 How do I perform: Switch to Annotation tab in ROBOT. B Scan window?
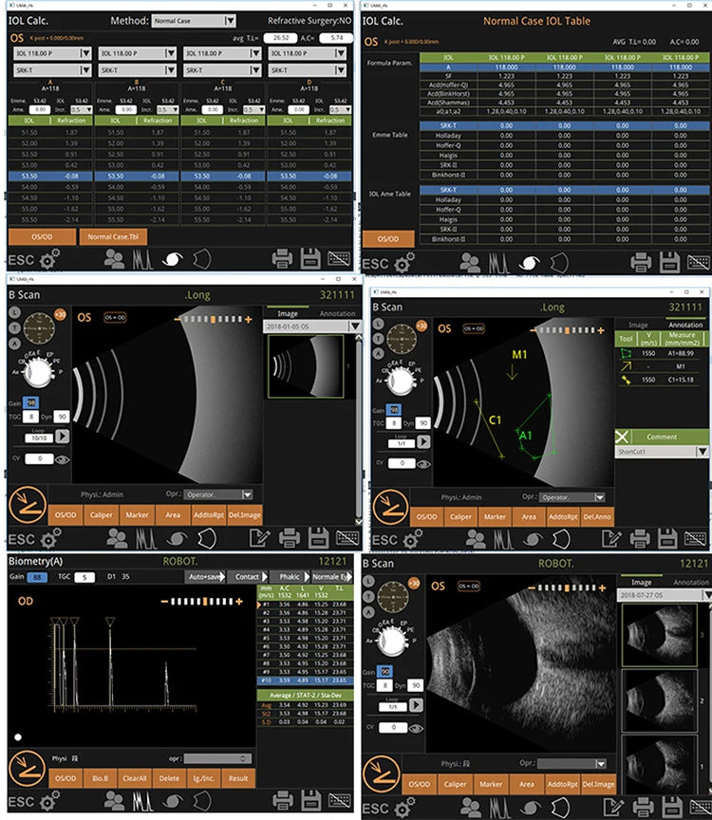[689, 582]
